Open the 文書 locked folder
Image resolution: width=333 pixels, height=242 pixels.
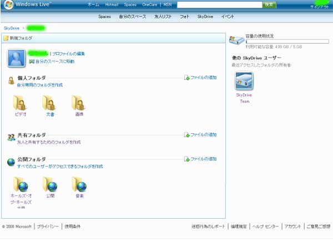click(x=49, y=103)
